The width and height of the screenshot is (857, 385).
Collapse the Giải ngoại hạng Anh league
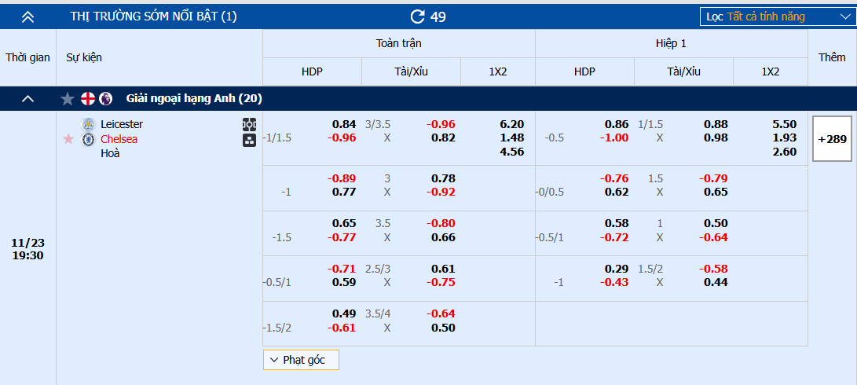[x=28, y=98]
